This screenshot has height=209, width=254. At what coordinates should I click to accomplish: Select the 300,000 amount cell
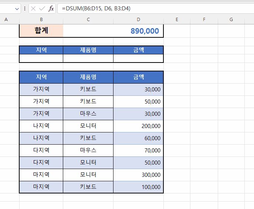tap(138, 175)
